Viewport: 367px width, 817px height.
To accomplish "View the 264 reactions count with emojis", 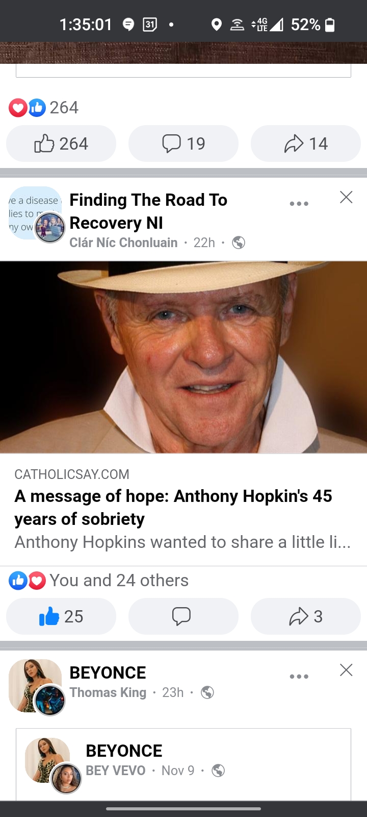I will point(44,107).
